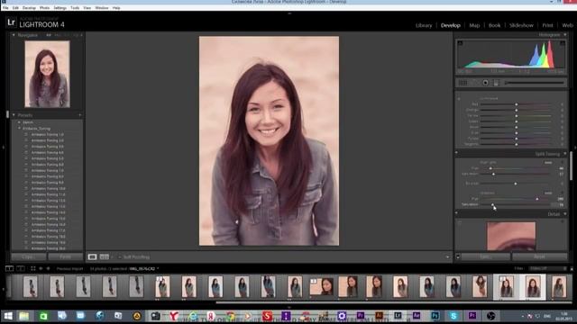This screenshot has width=577, height=324.
Task: Switch to Slideshow module
Action: [521, 25]
